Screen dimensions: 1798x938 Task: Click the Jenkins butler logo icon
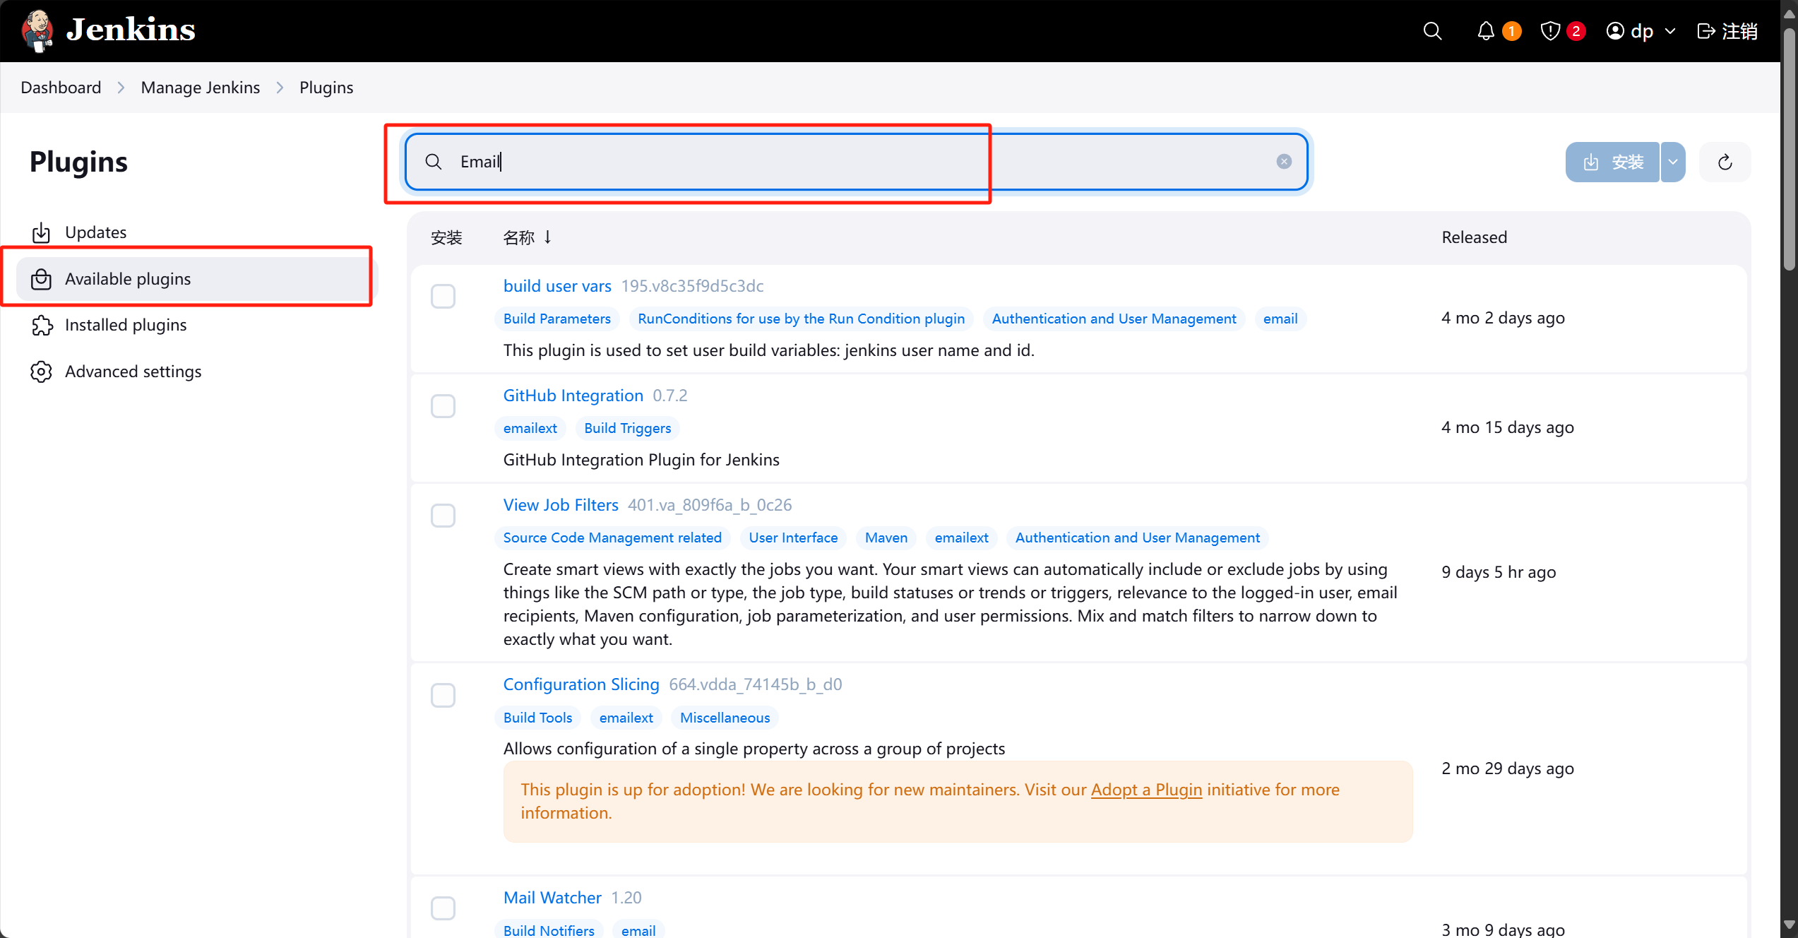37,30
